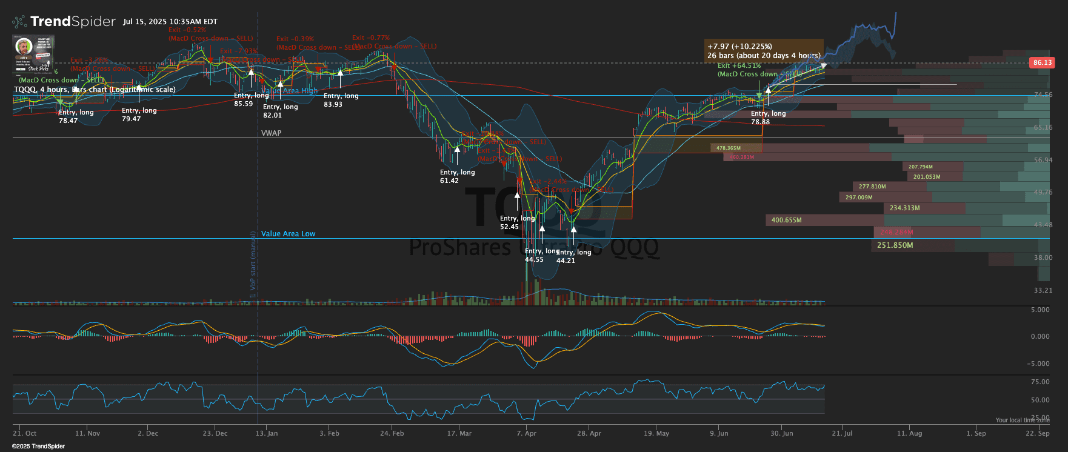Click the 75.00 RSI axis value
1068x452 pixels.
tap(1041, 382)
